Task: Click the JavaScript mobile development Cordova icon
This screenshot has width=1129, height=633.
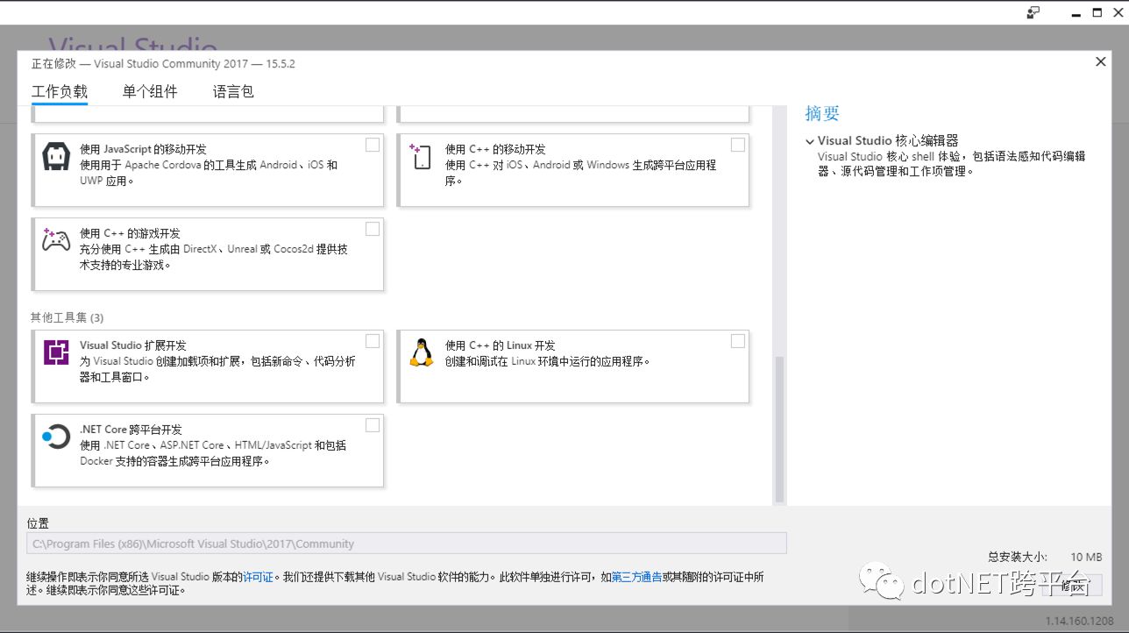Action: [56, 156]
